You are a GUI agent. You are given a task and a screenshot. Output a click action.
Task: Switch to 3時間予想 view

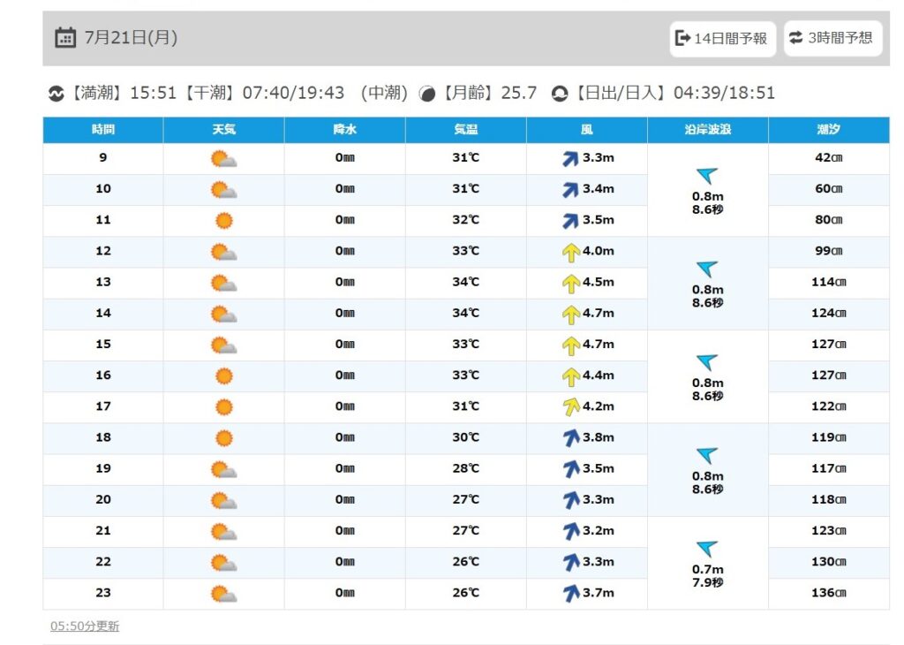click(x=832, y=38)
